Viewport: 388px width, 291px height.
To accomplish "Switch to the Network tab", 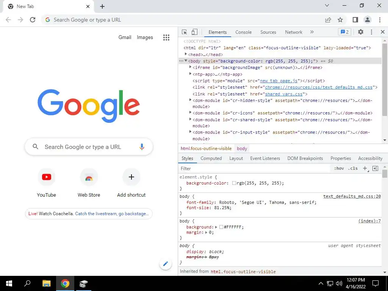I will tap(294, 32).
